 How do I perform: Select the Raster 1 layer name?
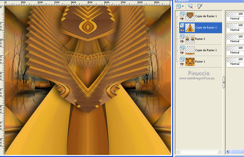tap(200, 62)
